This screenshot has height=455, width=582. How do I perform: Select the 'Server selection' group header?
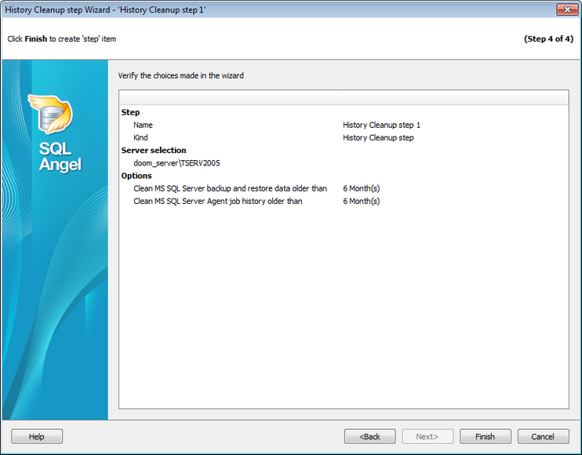(x=154, y=151)
